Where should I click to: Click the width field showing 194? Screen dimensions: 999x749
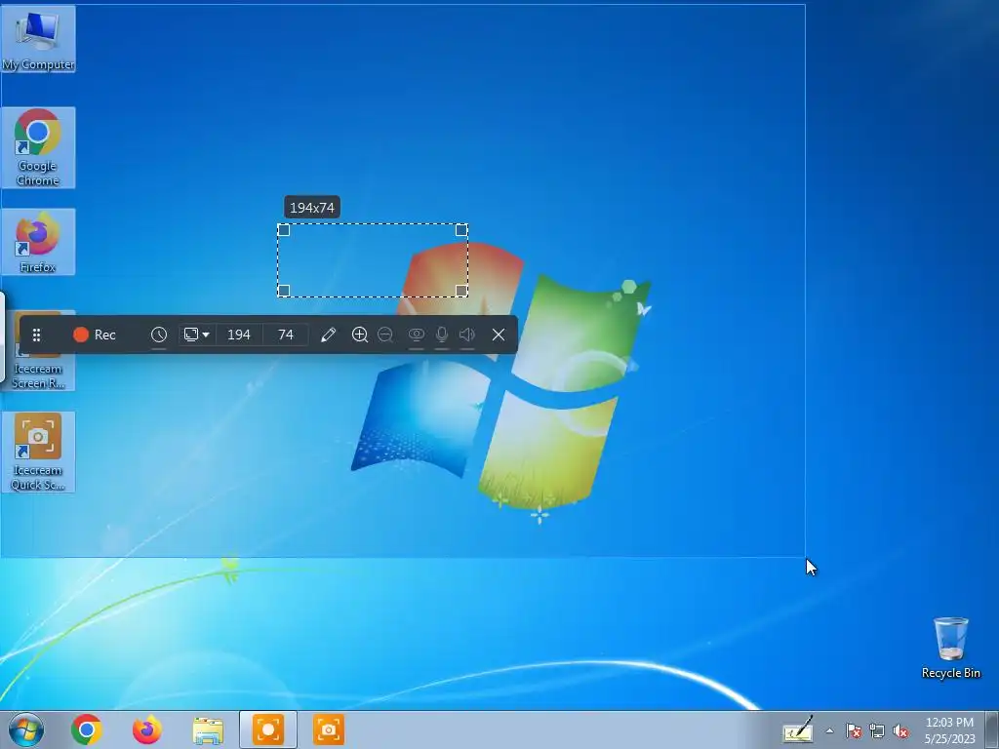239,335
